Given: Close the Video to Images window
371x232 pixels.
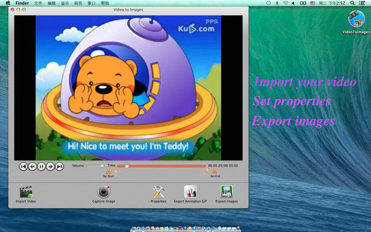Looking at the screenshot, I should coord(13,9).
